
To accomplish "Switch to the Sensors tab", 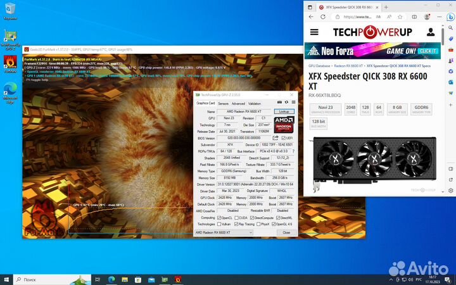I will pos(223,103).
